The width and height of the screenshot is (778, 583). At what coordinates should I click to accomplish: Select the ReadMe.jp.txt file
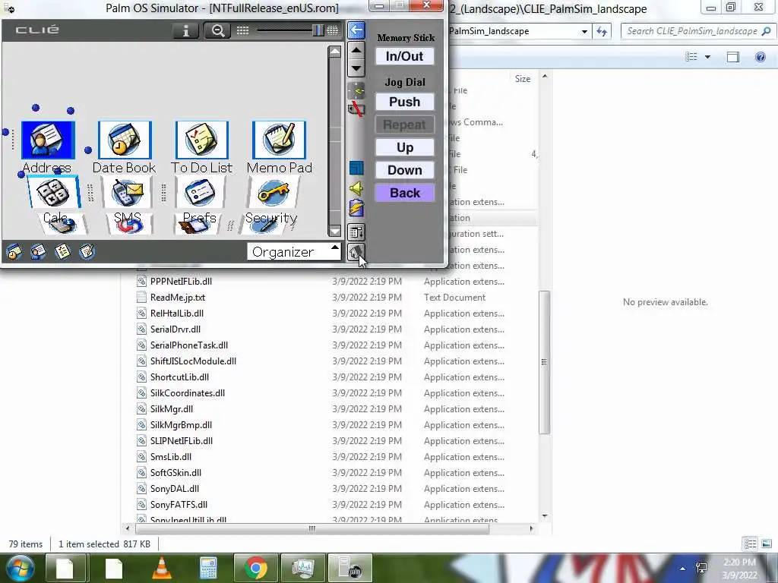[178, 298]
